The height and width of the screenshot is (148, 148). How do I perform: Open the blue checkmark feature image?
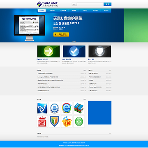tap(74, 51)
